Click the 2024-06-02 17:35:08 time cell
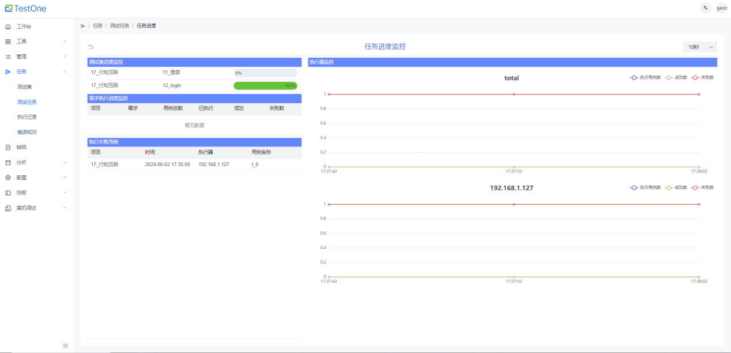 167,164
